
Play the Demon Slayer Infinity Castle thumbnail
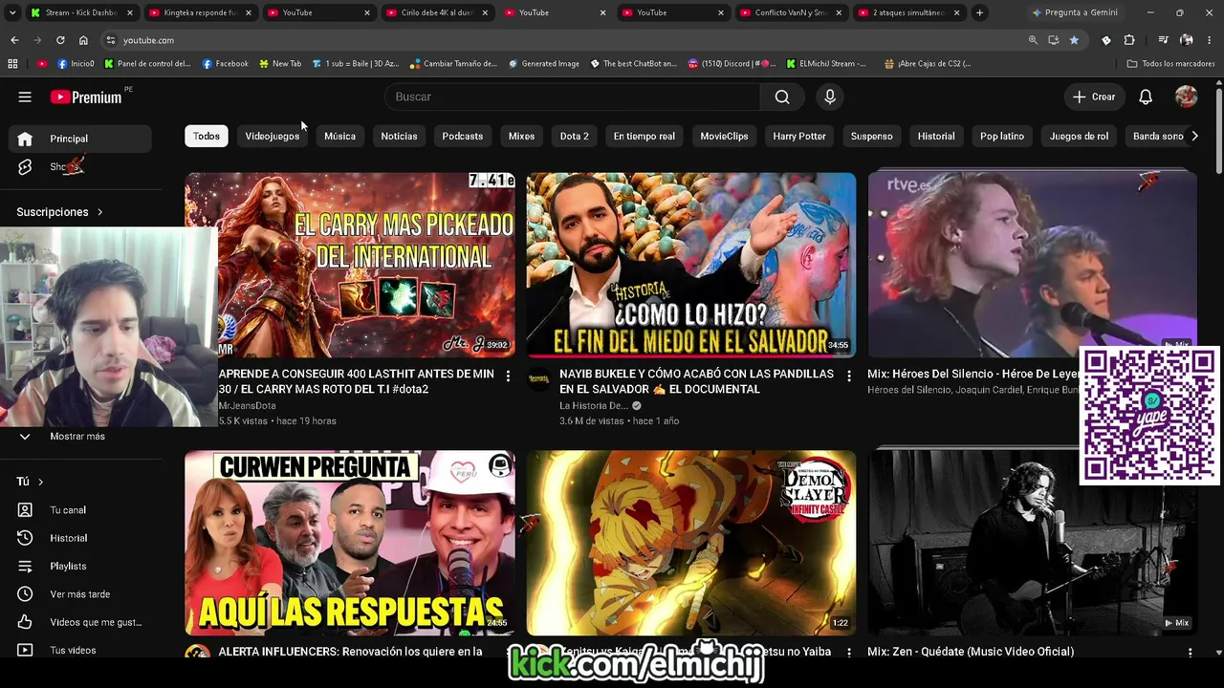point(691,543)
